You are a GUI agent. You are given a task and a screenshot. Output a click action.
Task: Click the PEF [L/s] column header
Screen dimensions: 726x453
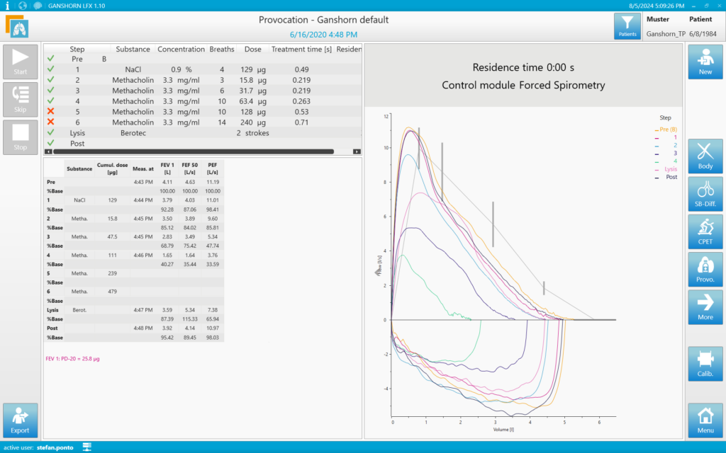[x=213, y=168]
